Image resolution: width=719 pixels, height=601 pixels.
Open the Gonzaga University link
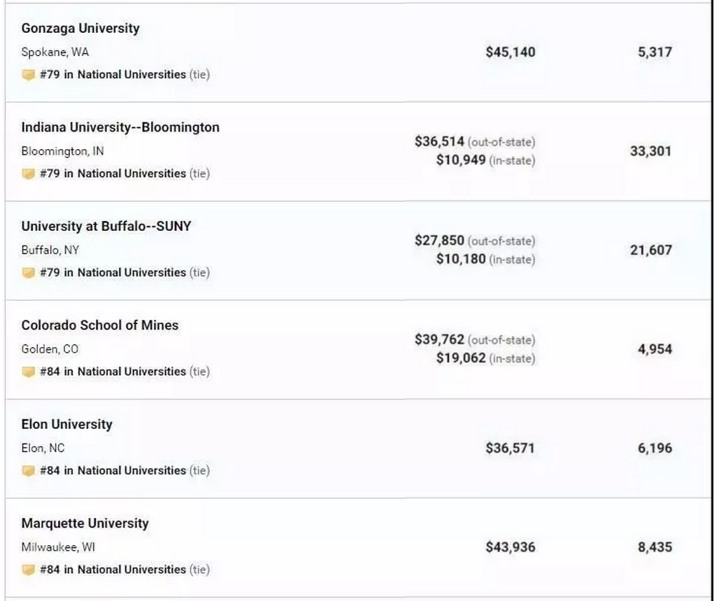click(x=80, y=29)
